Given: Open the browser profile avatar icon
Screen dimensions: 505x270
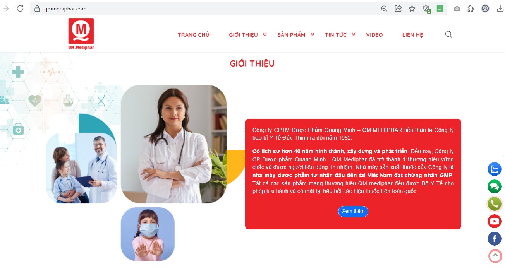Looking at the screenshot, I should 485,9.
